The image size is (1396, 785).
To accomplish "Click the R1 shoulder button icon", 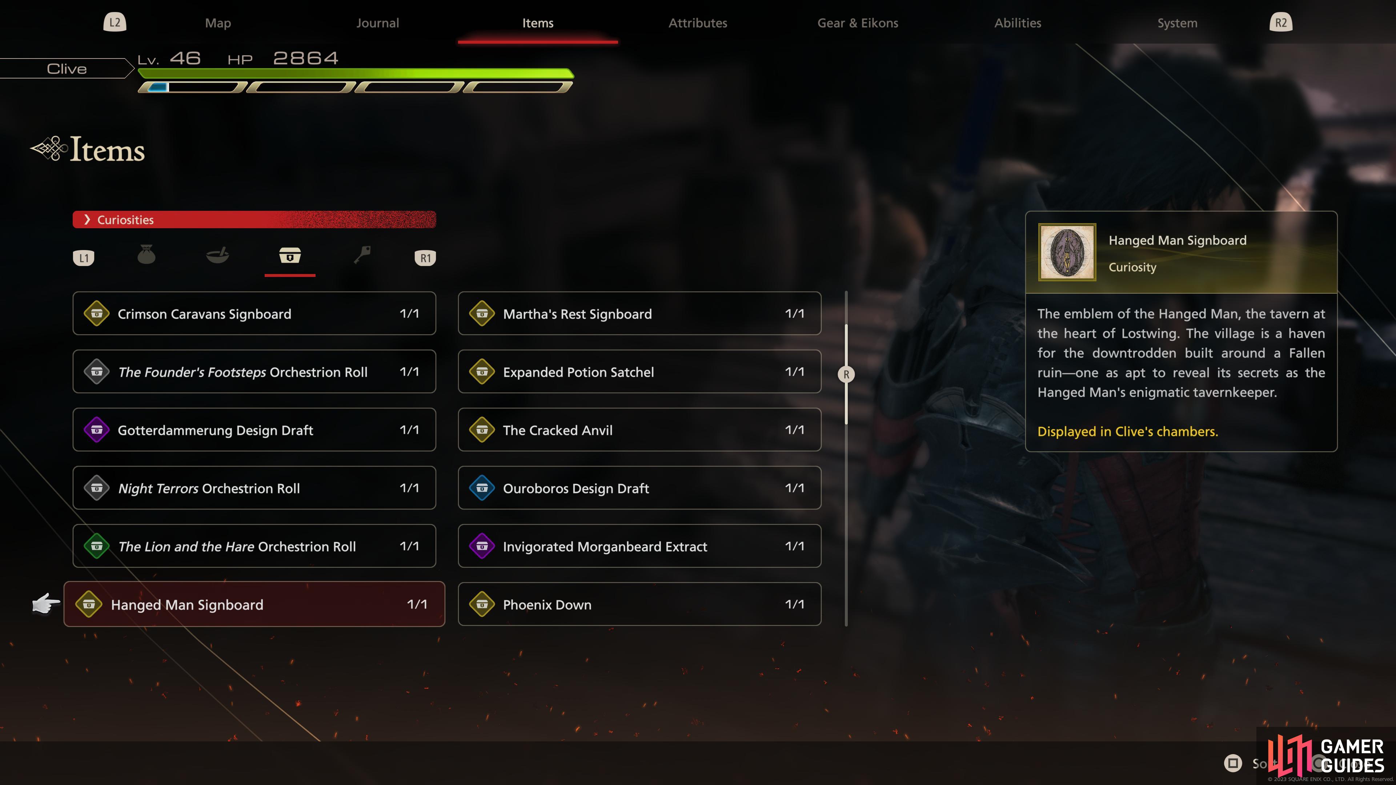I will pyautogui.click(x=425, y=258).
